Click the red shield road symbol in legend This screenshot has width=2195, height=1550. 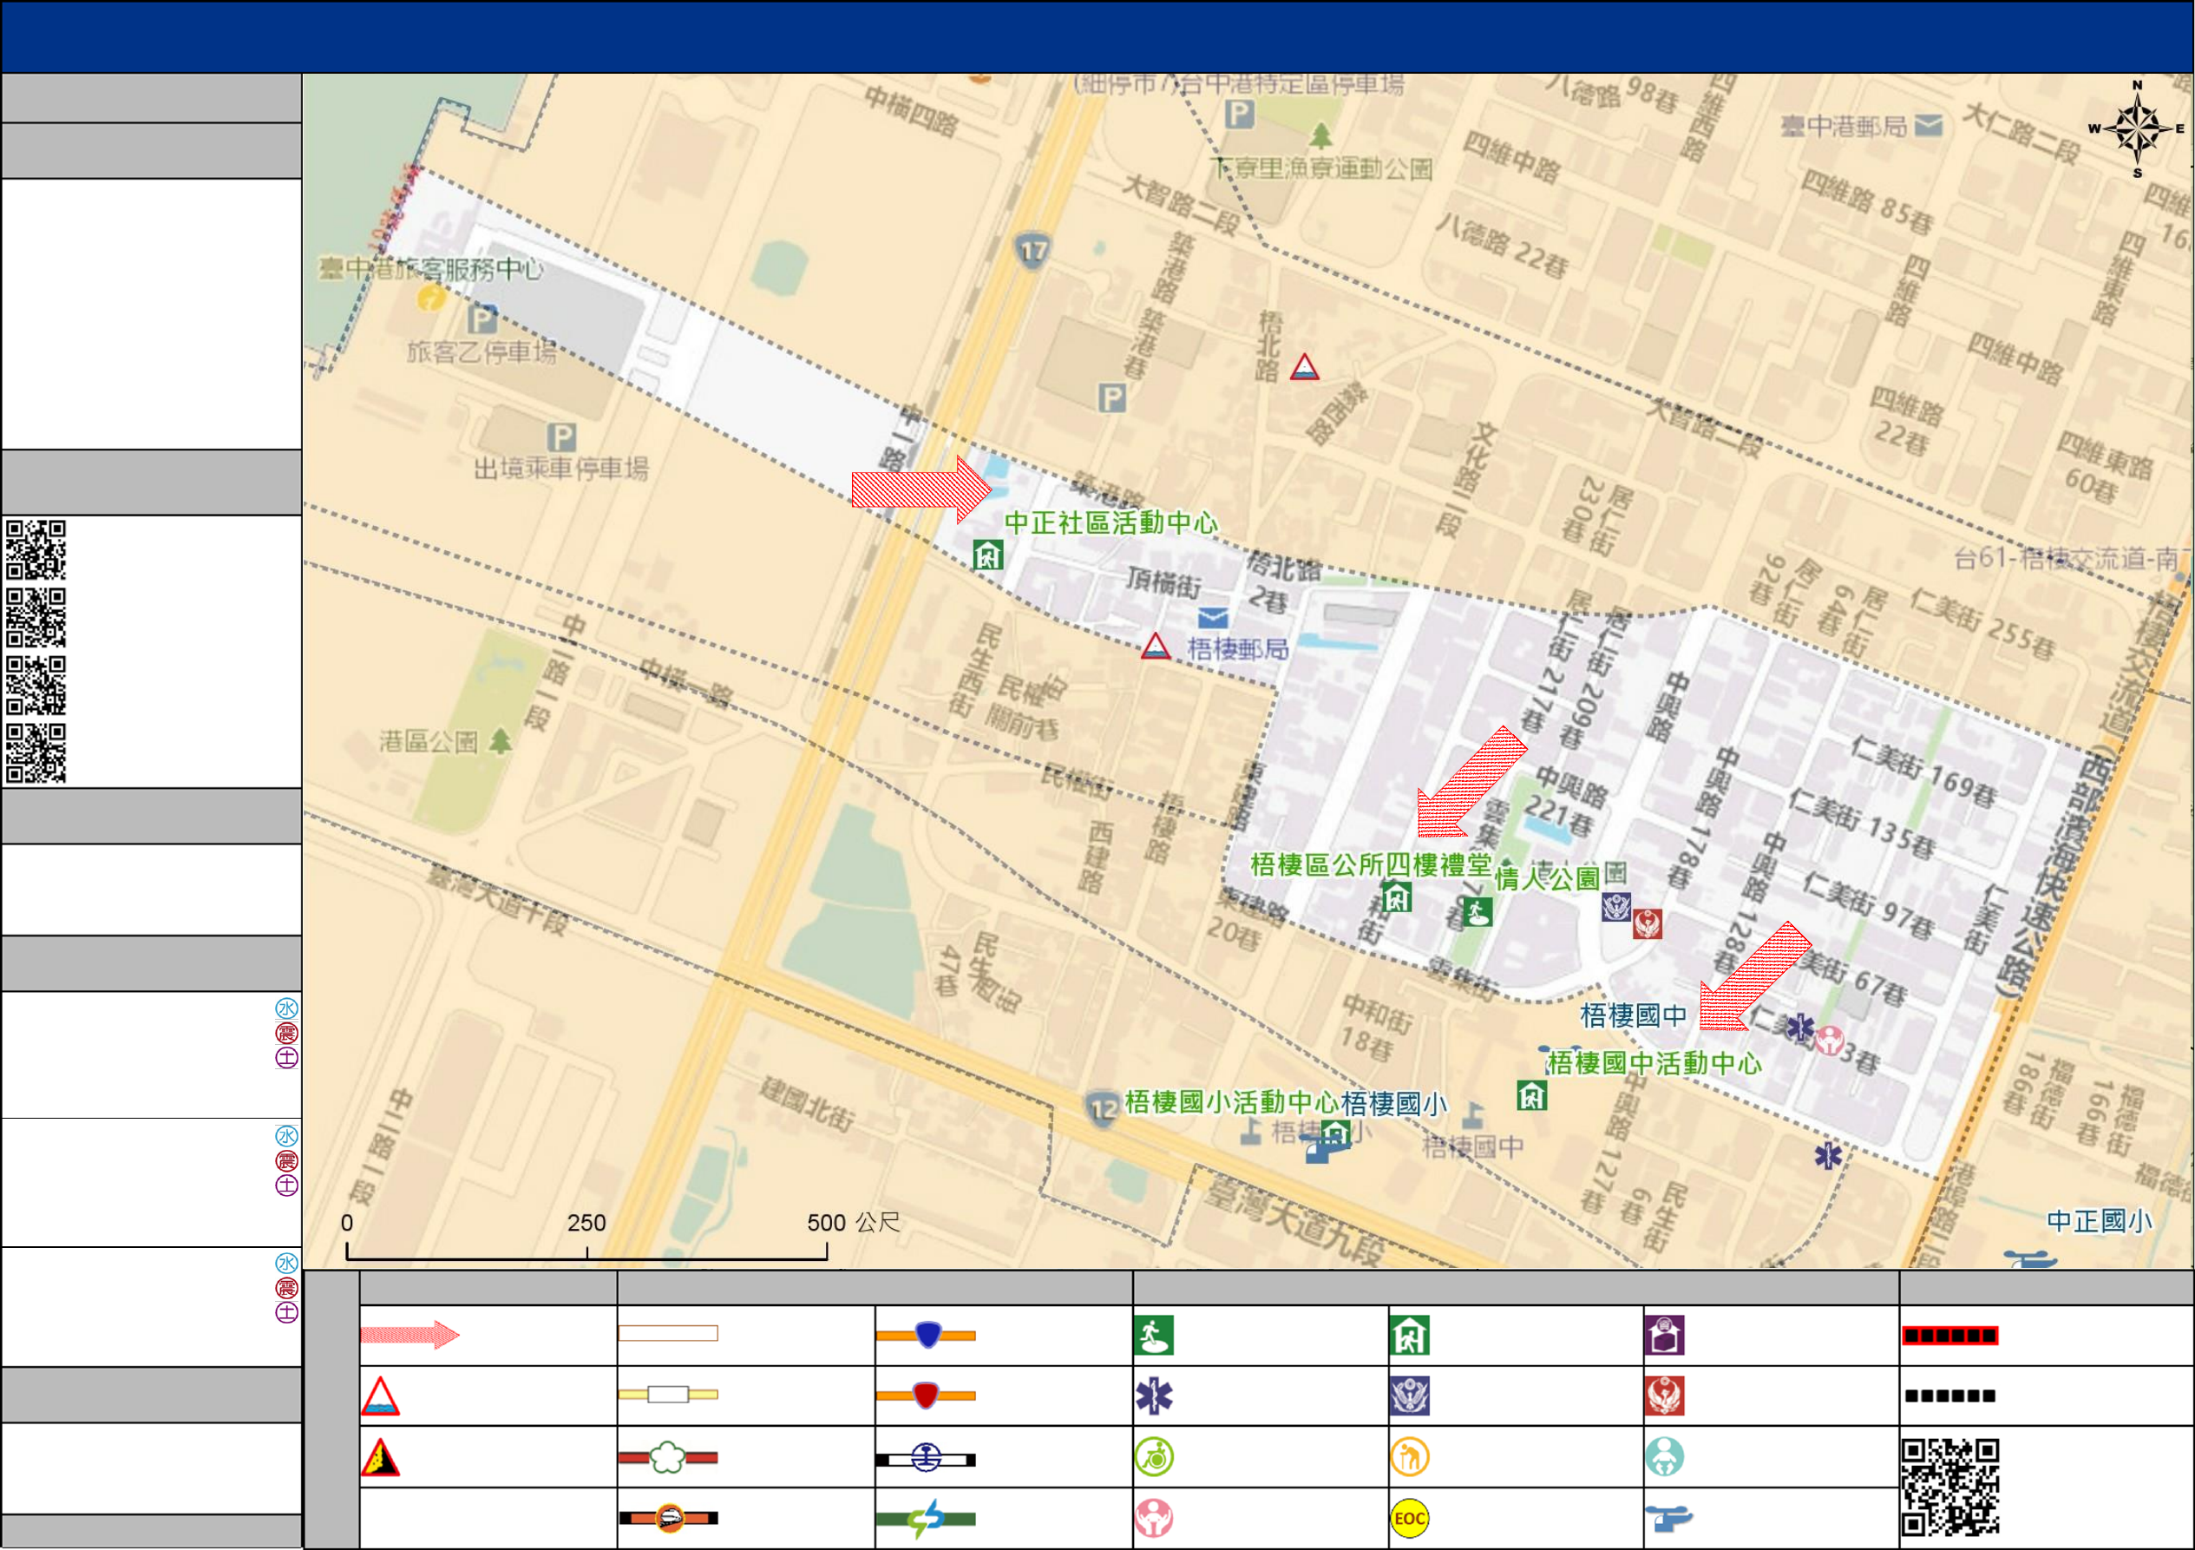(x=926, y=1396)
